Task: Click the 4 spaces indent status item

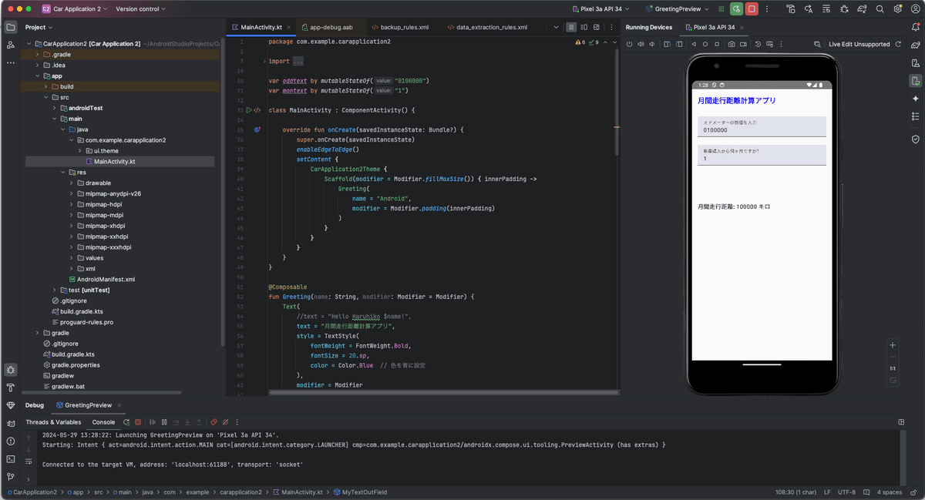Action: tap(889, 492)
